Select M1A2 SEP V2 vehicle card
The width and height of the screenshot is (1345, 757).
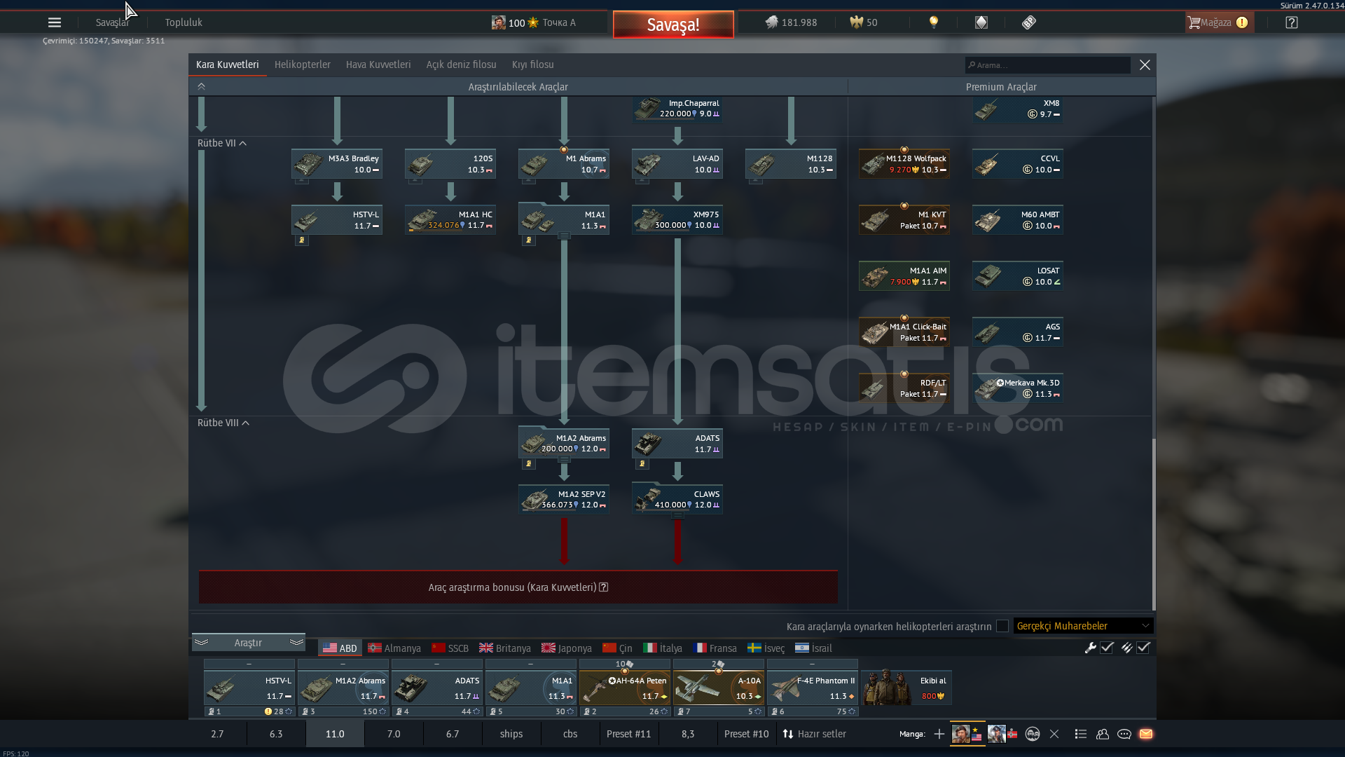coord(564,499)
